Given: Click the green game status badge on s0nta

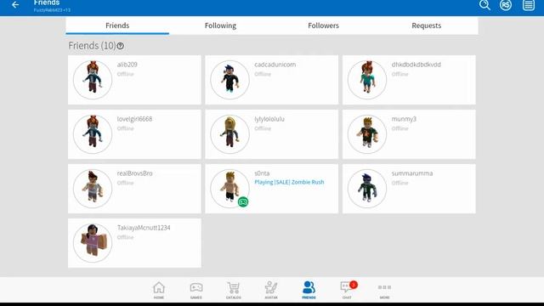Looking at the screenshot, I should tap(243, 201).
